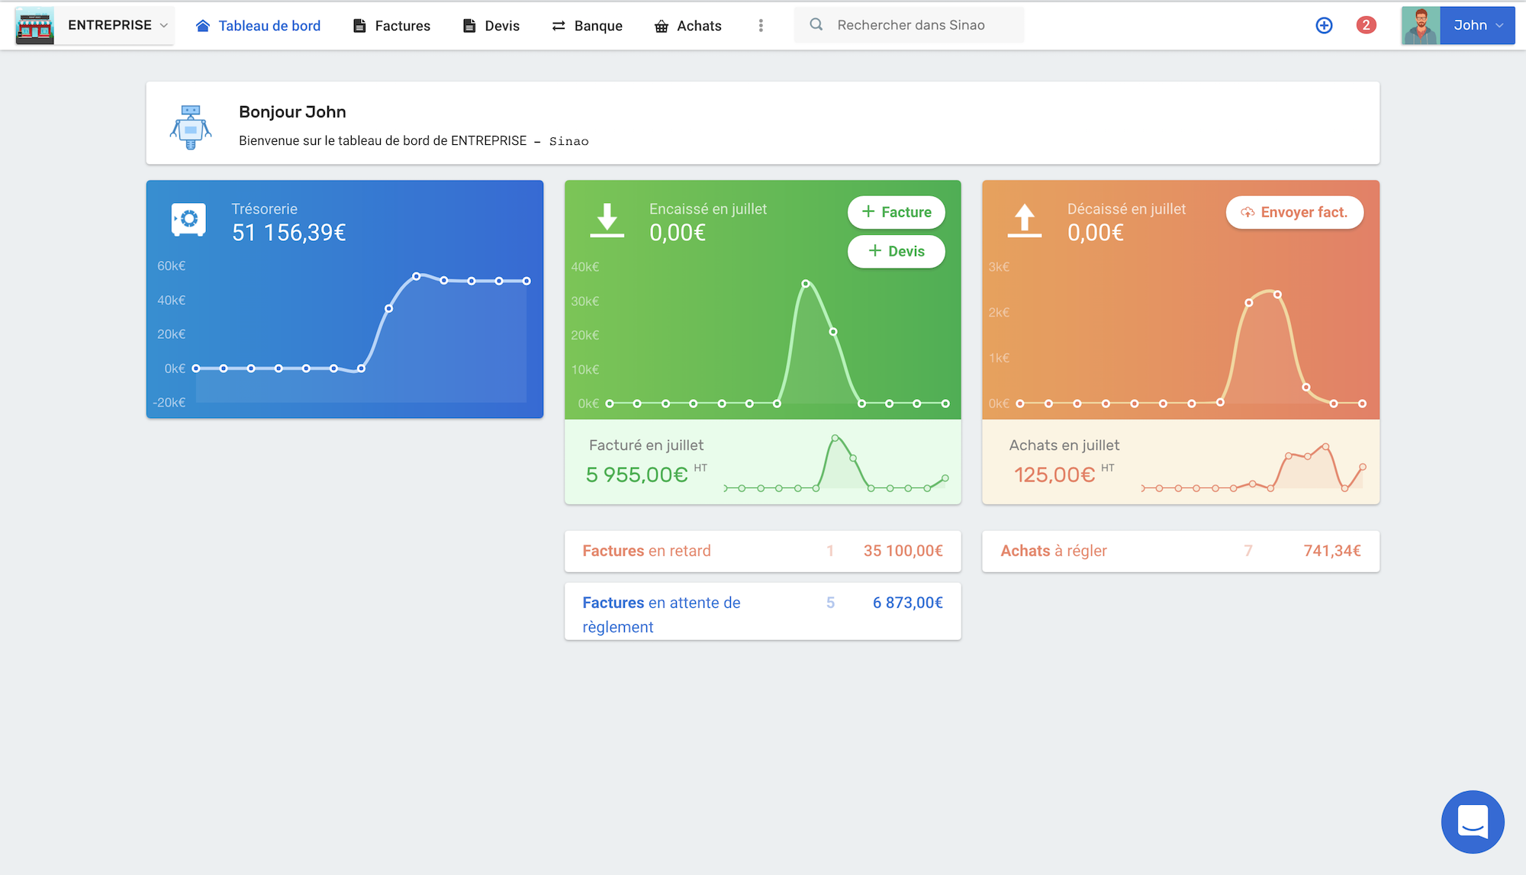This screenshot has height=875, width=1526.
Task: Focus the Rechercher dans Sinao field
Action: click(909, 25)
